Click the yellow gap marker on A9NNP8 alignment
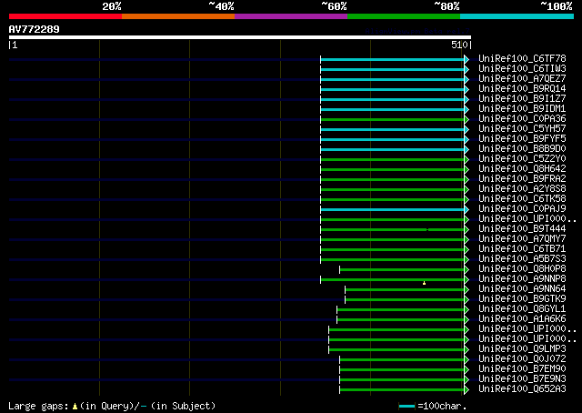Image resolution: width=582 pixels, height=413 pixels. 425,284
